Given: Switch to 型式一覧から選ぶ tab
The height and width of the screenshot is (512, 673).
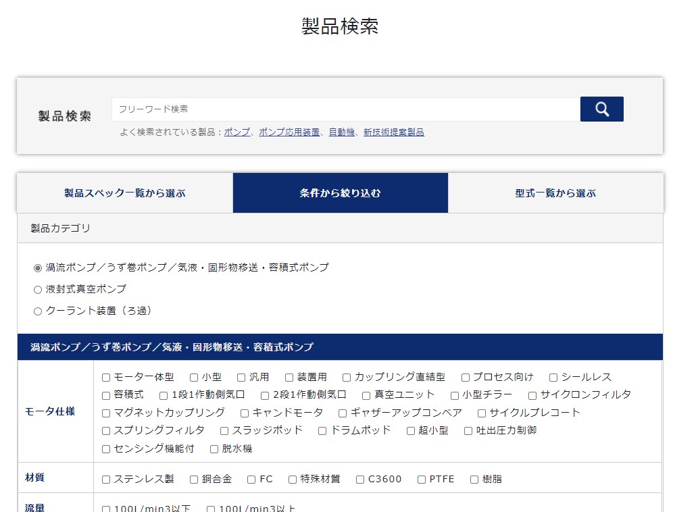Looking at the screenshot, I should 555,193.
